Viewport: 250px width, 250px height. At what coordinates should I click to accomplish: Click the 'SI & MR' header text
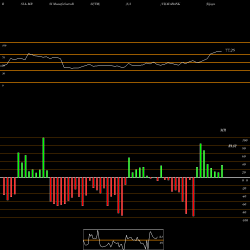click(26, 4)
